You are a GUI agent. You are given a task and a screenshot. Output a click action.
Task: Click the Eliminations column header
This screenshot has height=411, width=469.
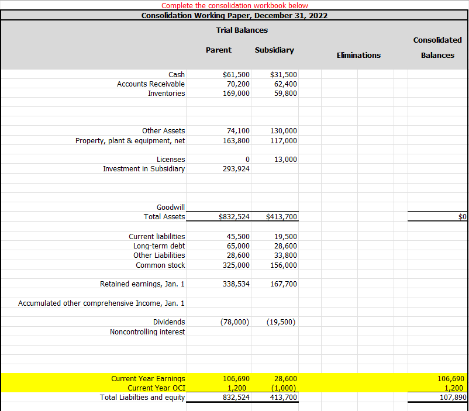pyautogui.click(x=358, y=56)
